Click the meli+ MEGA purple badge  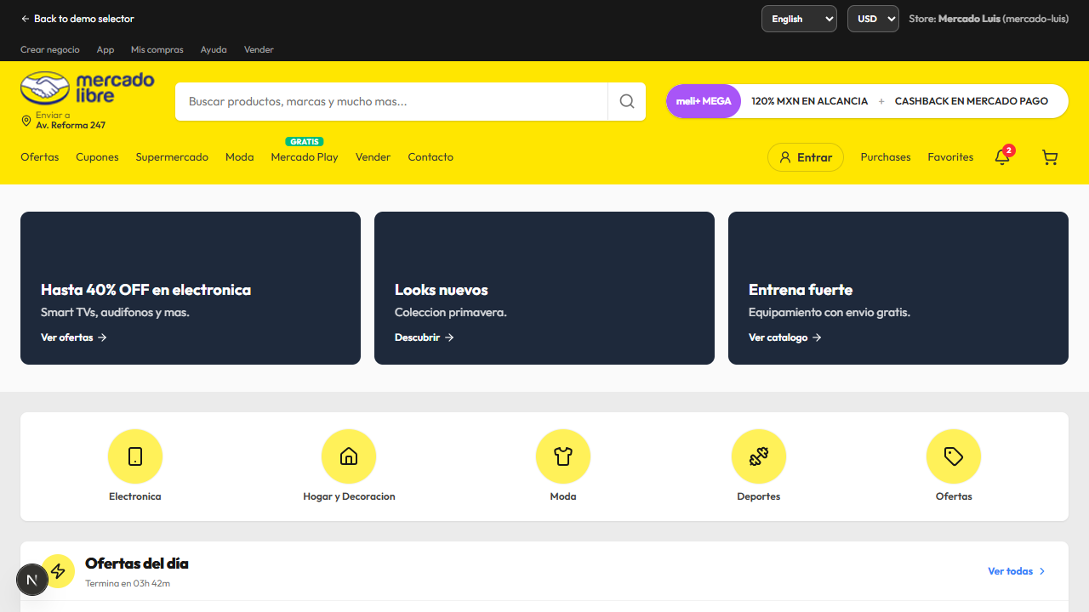tap(704, 101)
